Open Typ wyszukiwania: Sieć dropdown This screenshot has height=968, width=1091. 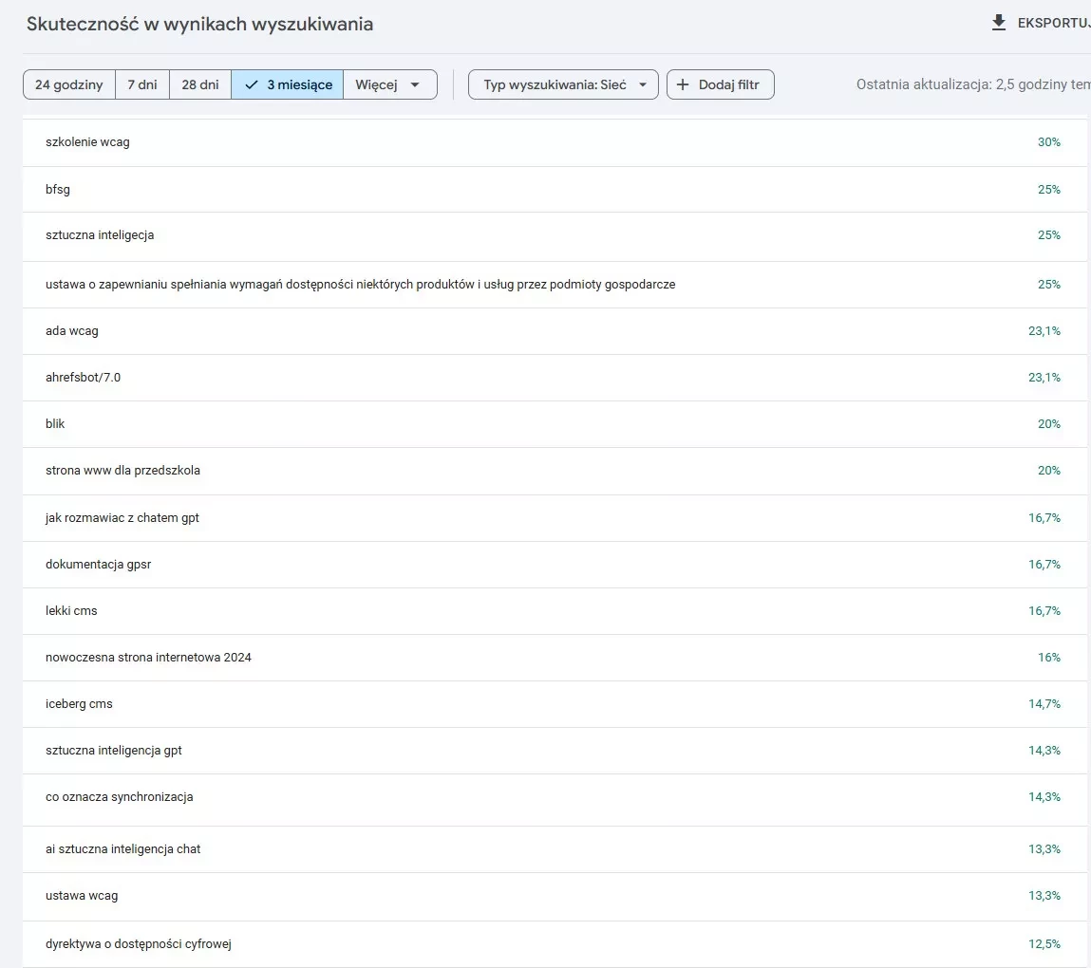(x=563, y=84)
